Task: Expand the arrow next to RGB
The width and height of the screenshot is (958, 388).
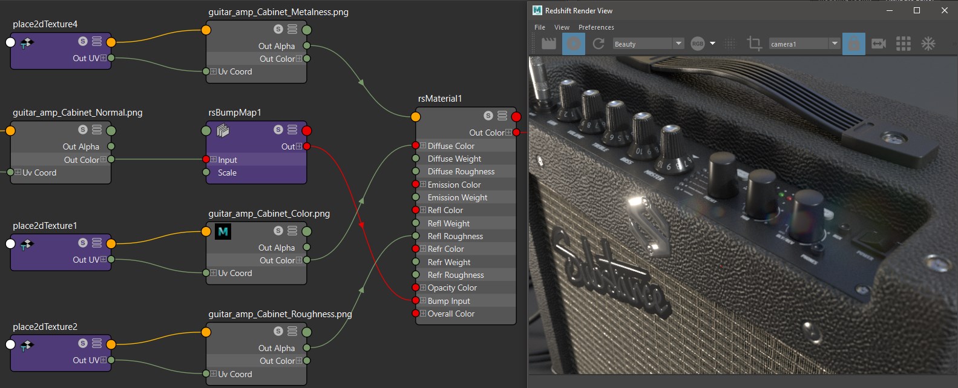Action: pyautogui.click(x=712, y=44)
